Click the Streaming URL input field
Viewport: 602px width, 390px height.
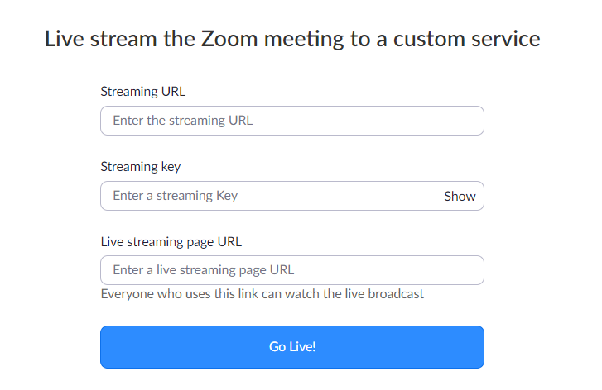click(x=291, y=121)
